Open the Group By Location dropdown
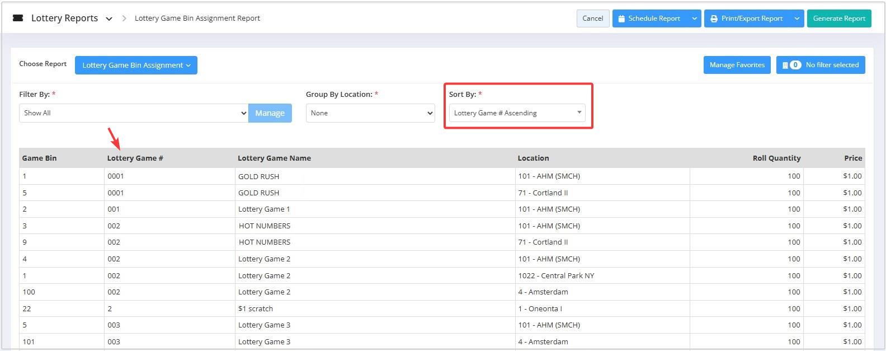The image size is (886, 351). click(x=370, y=113)
